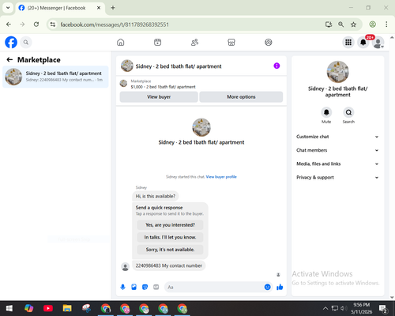This screenshot has height=316, width=395.
Task: Open the tab search dropdown arrow
Action: coord(8,8)
